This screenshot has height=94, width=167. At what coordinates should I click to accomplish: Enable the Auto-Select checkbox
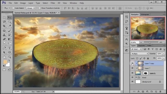click(x=13, y=8)
